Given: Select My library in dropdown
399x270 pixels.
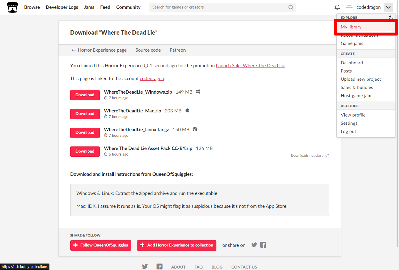Looking at the screenshot, I should point(366,27).
